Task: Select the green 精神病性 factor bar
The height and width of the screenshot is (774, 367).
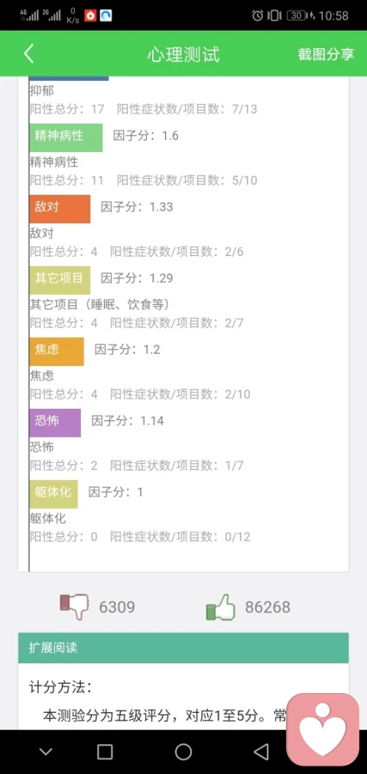Action: coord(66,138)
